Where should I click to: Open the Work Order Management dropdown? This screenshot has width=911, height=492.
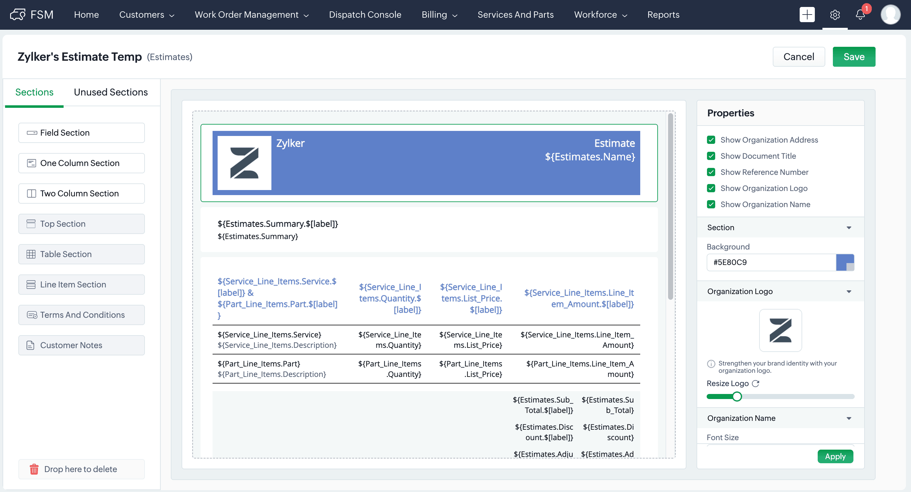tap(251, 15)
